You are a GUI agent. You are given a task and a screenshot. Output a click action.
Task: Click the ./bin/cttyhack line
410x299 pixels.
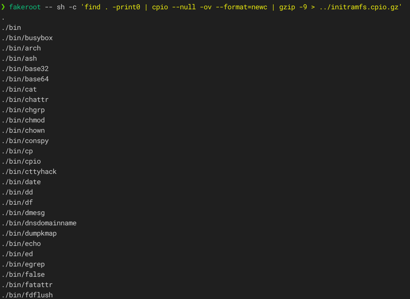pyautogui.click(x=29, y=172)
